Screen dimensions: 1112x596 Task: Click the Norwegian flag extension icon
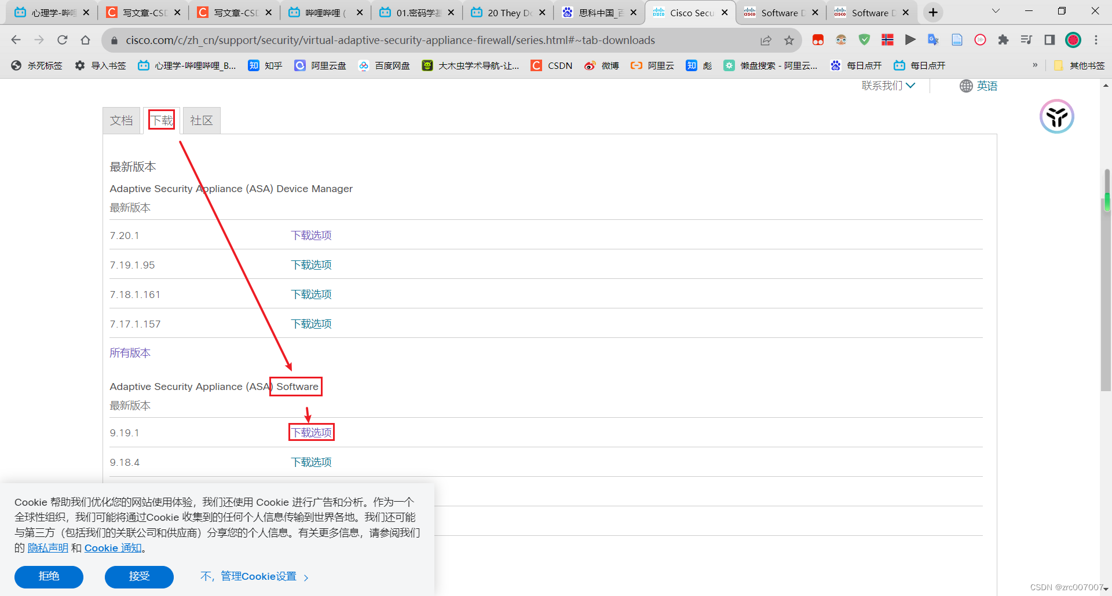click(x=887, y=40)
